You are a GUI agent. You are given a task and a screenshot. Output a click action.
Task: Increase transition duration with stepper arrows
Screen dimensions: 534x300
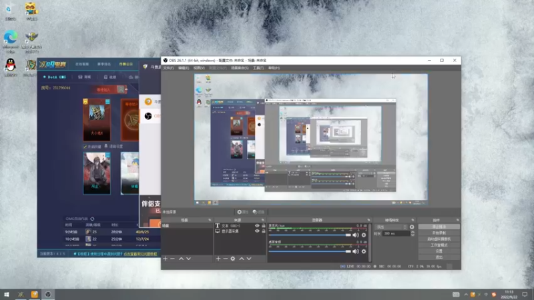point(413,232)
